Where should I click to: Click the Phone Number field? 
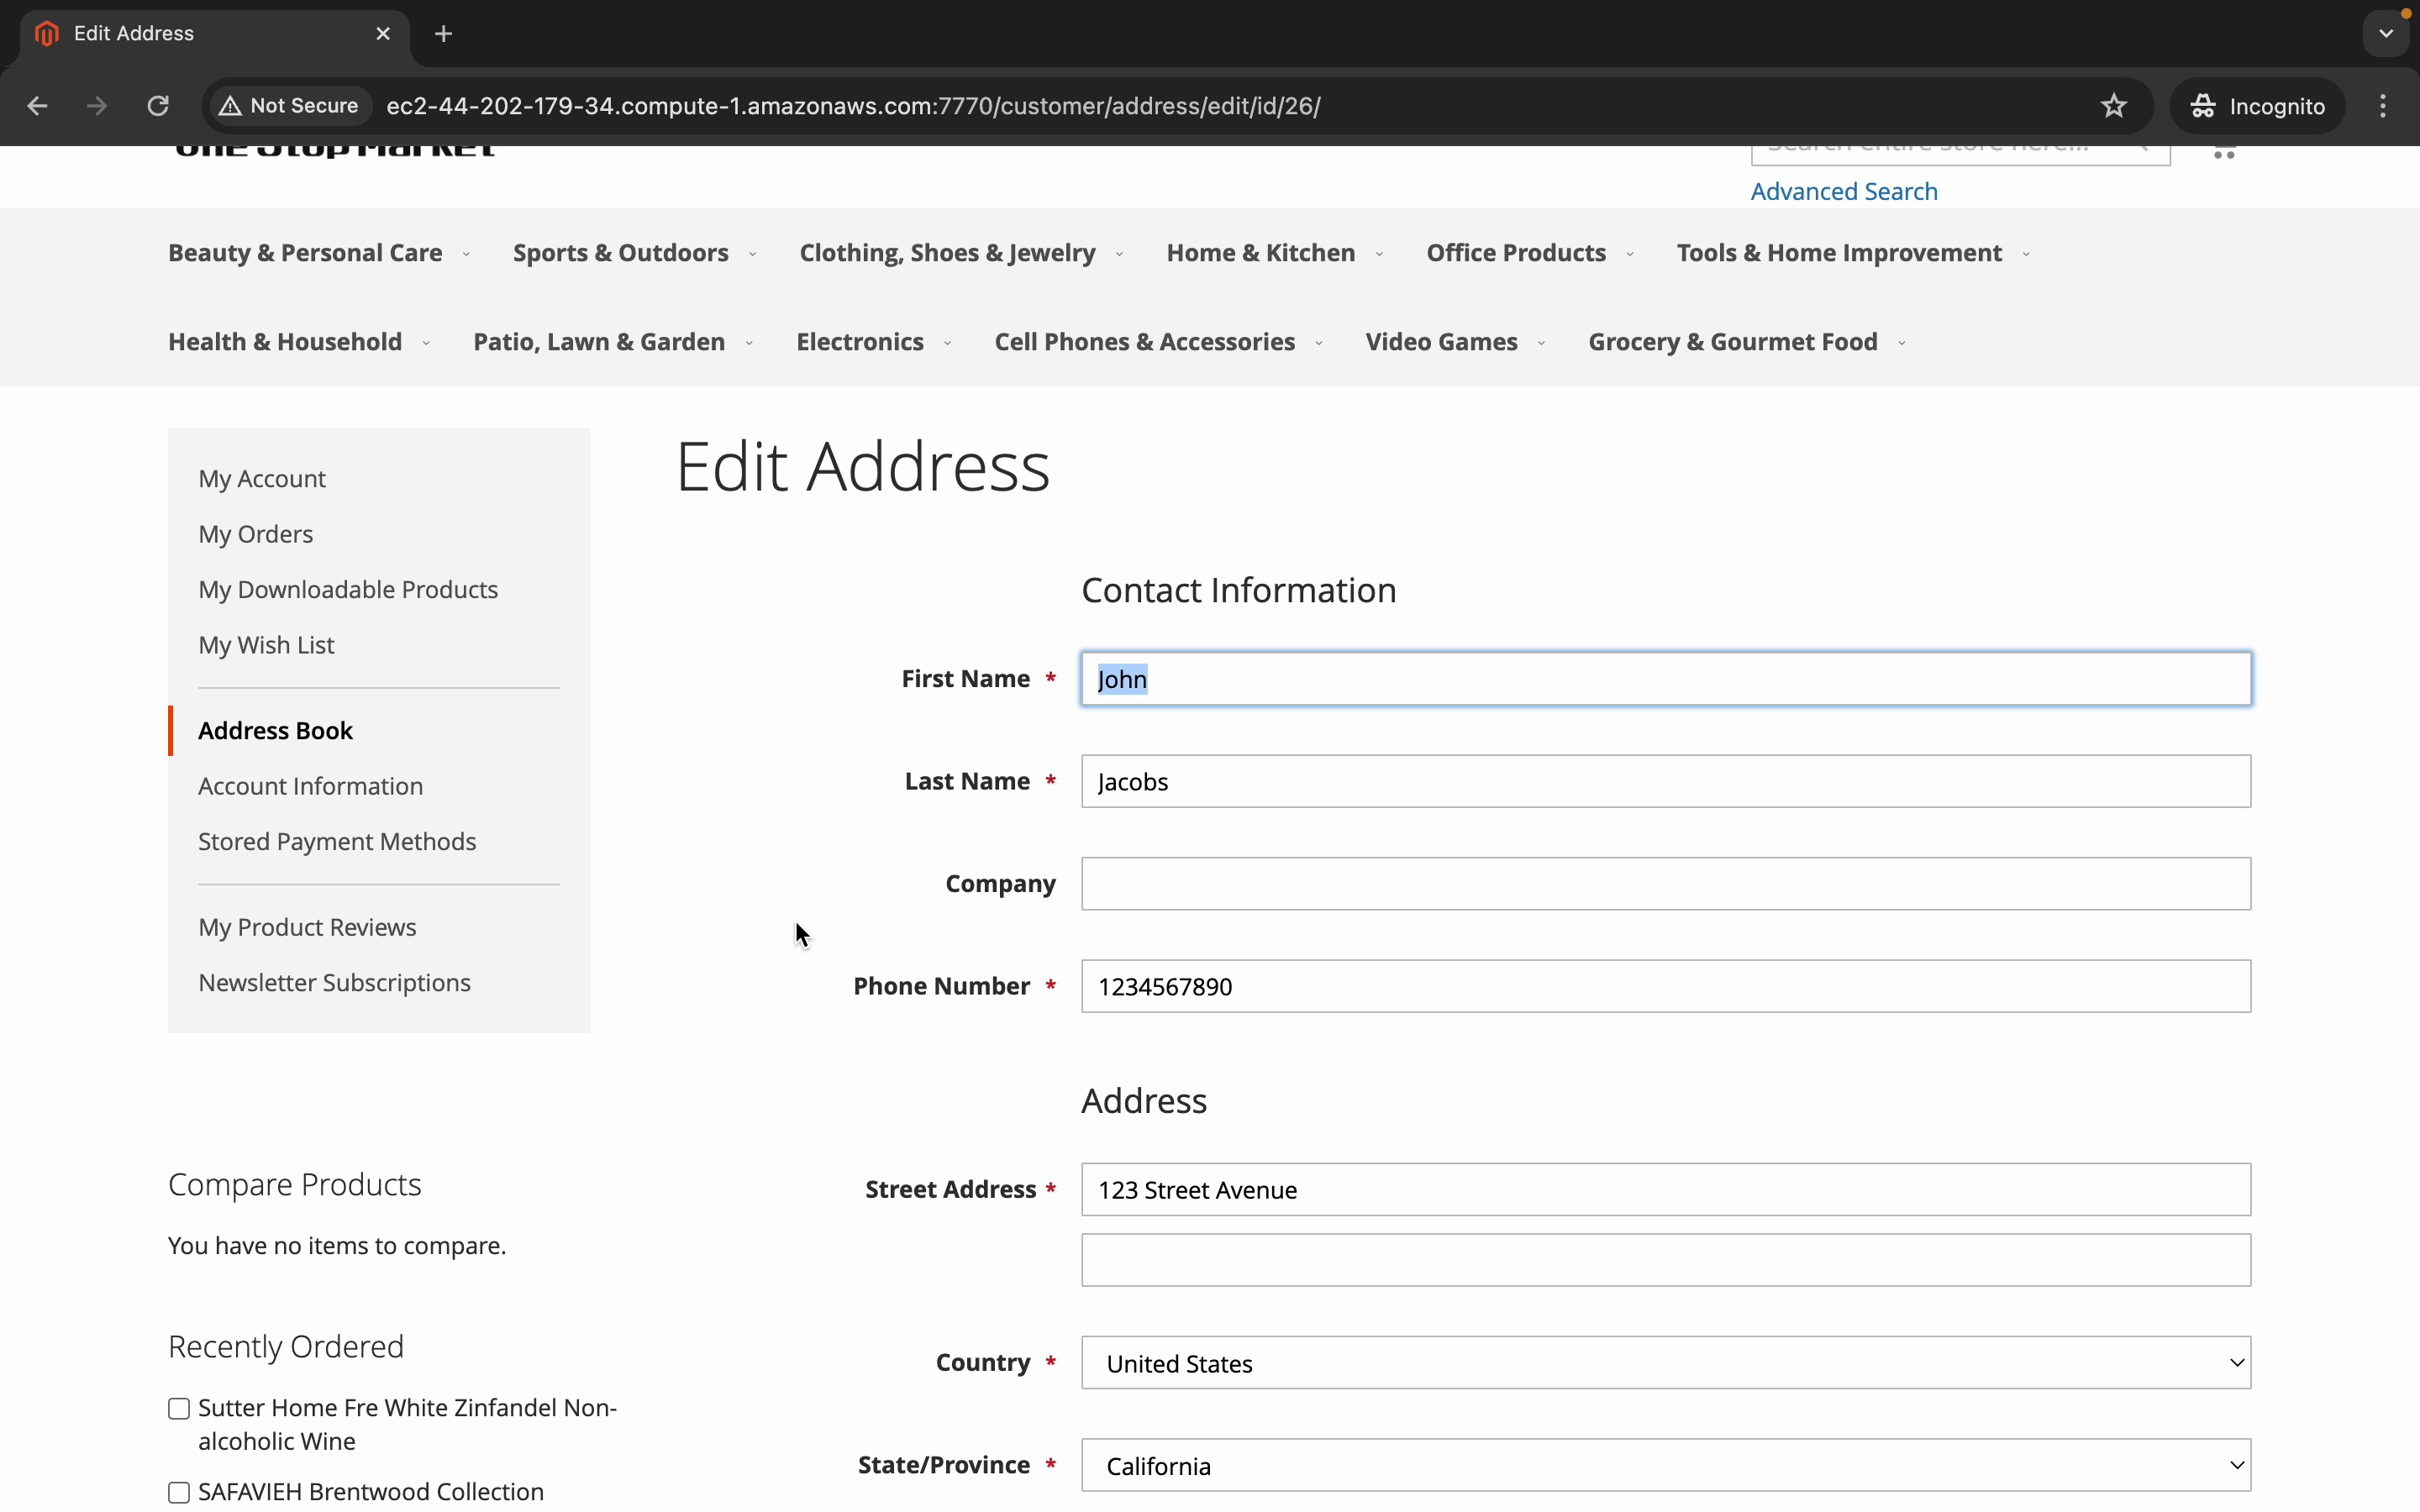(x=1665, y=986)
